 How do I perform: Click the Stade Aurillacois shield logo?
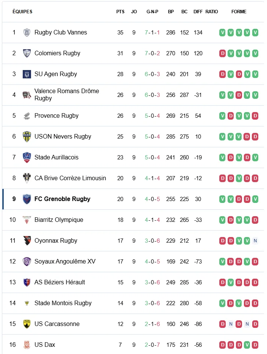point(27,158)
